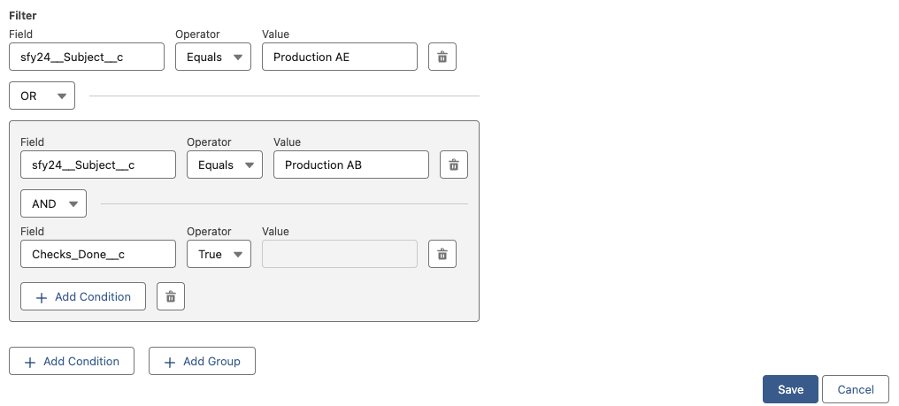The height and width of the screenshot is (406, 899).
Task: Cancel the filter changes
Action: 855,389
